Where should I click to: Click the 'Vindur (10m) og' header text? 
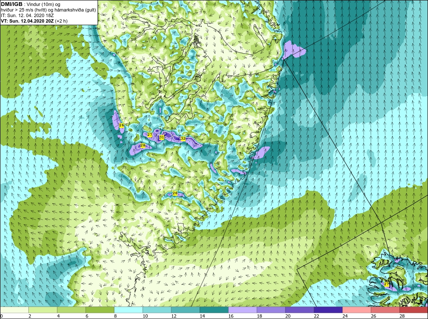point(44,4)
